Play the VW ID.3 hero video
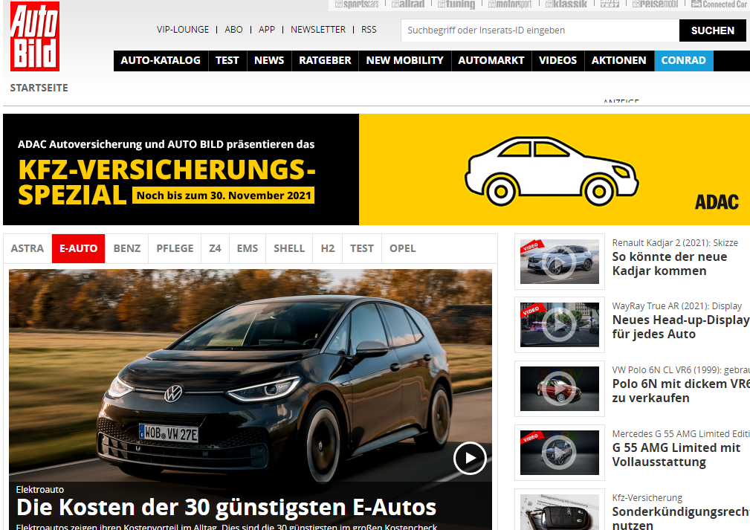This screenshot has width=750, height=530. pyautogui.click(x=470, y=458)
